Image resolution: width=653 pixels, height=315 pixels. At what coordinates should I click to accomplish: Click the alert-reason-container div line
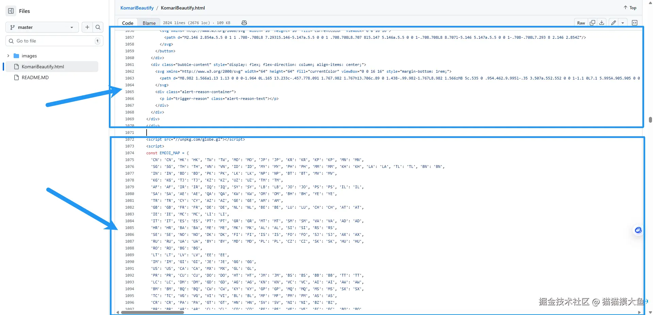coord(196,92)
